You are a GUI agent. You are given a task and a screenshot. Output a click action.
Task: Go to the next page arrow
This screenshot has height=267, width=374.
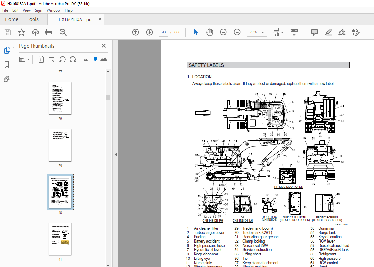[x=149, y=32]
